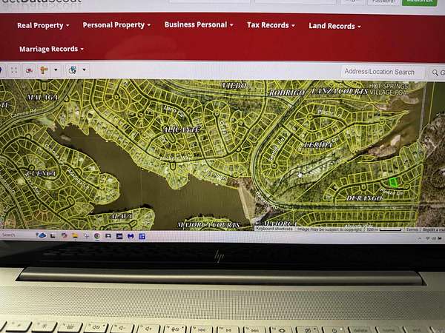Expand the globe layers dropdown arrow

(84, 70)
